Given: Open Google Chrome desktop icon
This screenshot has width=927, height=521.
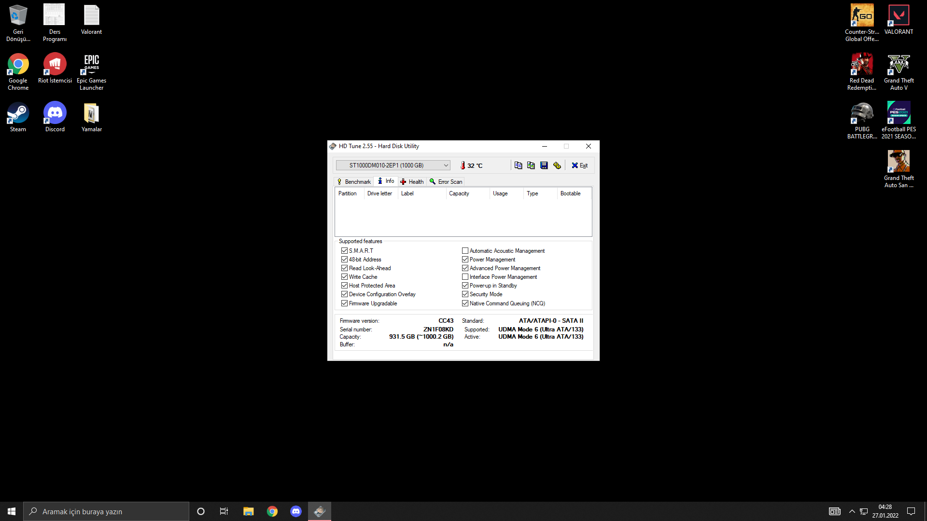Looking at the screenshot, I should point(17,65).
